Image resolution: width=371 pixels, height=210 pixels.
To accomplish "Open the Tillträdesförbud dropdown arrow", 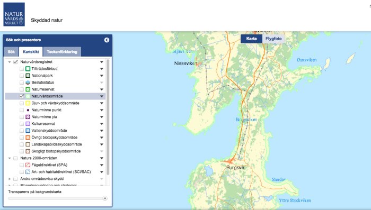I will click(102, 69).
